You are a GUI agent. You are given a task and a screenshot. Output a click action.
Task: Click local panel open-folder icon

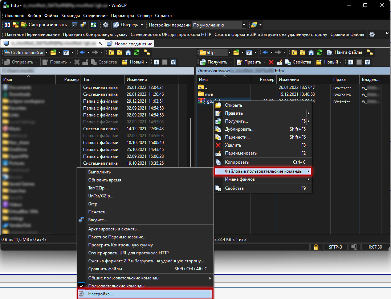(53, 53)
